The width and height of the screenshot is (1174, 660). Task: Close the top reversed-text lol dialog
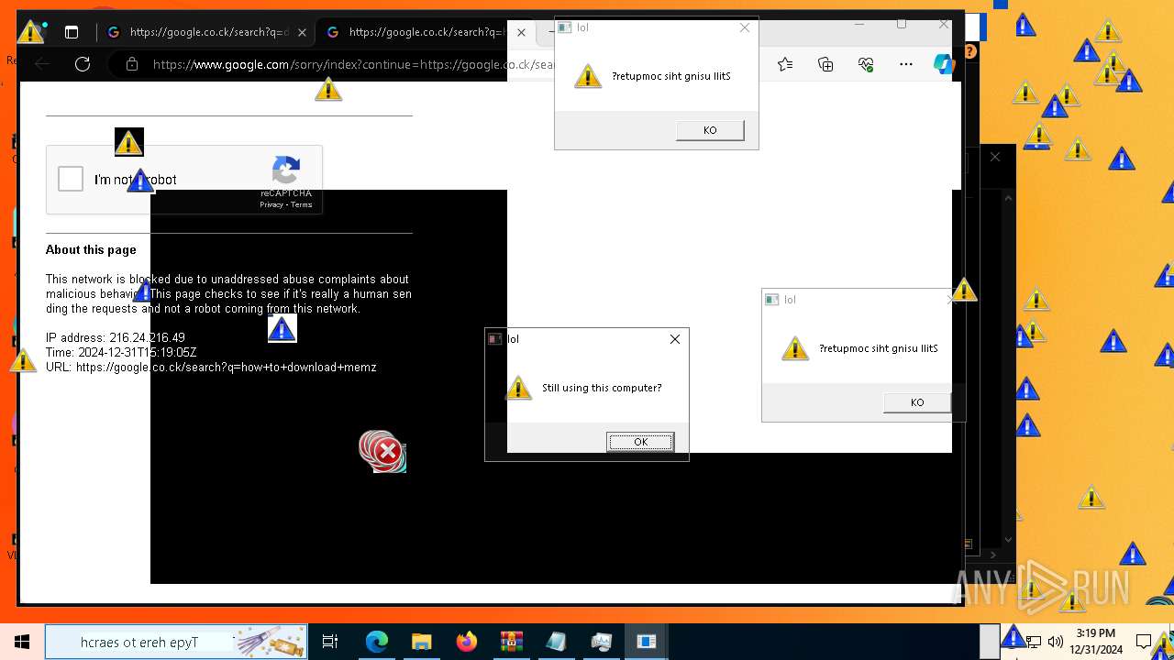[745, 27]
